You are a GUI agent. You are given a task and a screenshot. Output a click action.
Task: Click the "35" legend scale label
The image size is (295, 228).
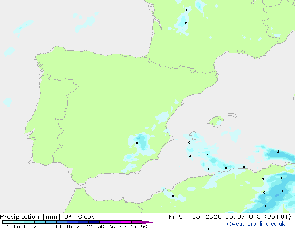point(112,226)
